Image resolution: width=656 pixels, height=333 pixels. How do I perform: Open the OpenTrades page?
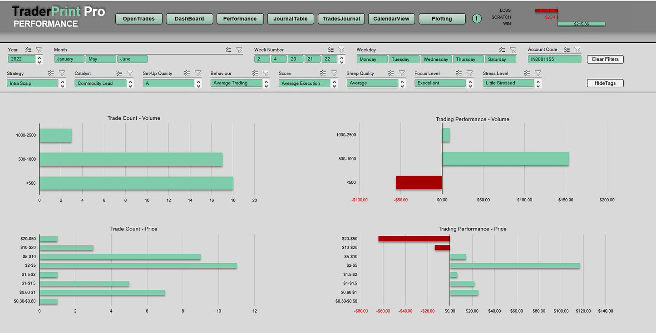pos(139,19)
